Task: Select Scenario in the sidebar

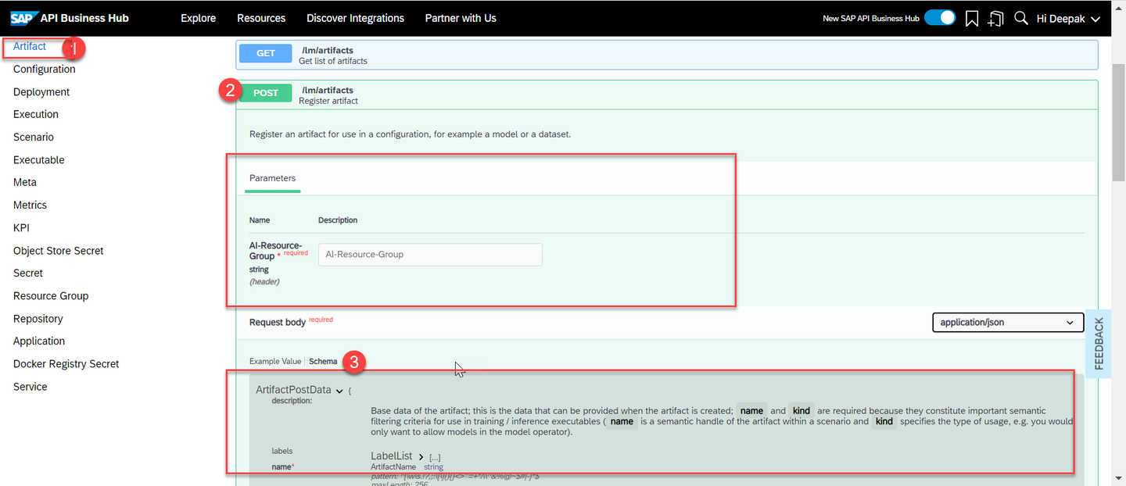Action: pos(34,137)
